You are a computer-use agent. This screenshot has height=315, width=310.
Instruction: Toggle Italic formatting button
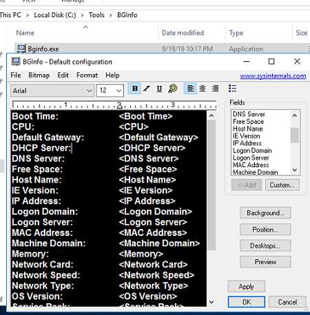(x=147, y=89)
